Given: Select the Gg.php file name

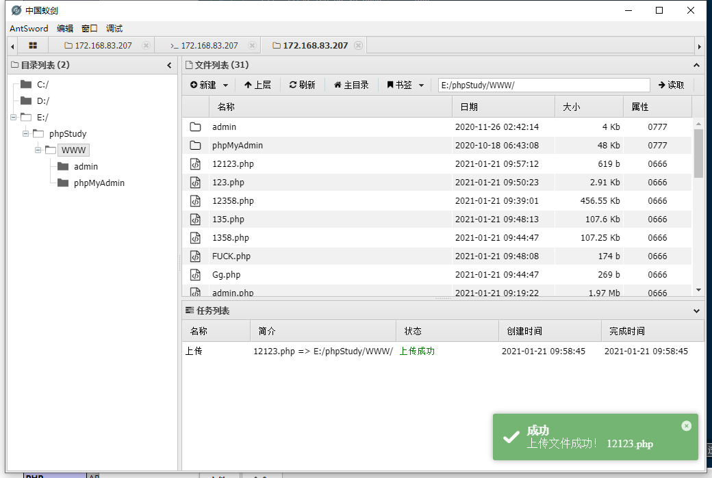Looking at the screenshot, I should [226, 275].
